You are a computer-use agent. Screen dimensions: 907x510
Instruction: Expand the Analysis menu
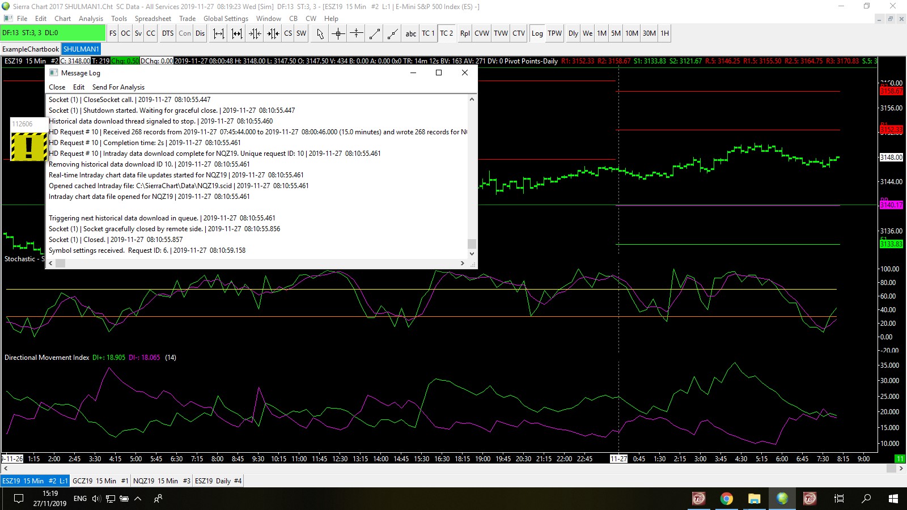[91, 19]
